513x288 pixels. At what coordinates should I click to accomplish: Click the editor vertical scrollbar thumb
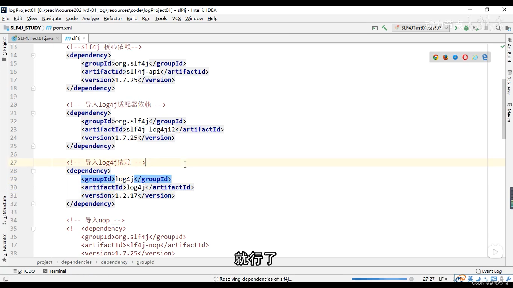(x=503, y=109)
